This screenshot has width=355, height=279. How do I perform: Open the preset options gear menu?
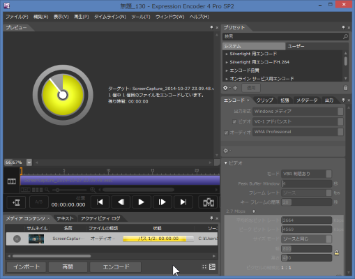tap(226, 88)
